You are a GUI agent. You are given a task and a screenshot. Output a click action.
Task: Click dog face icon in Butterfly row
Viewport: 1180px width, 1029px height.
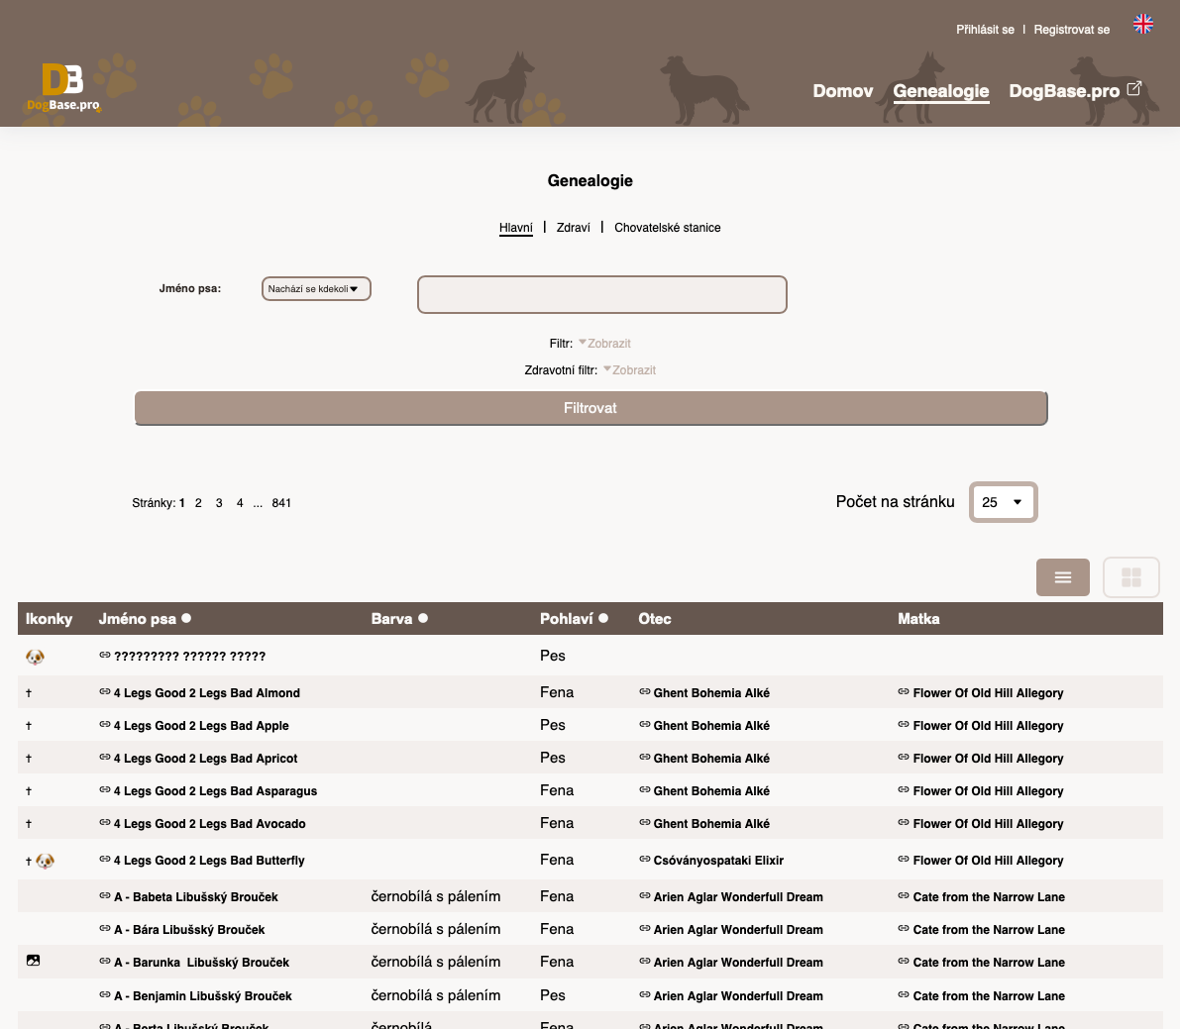pos(46,861)
